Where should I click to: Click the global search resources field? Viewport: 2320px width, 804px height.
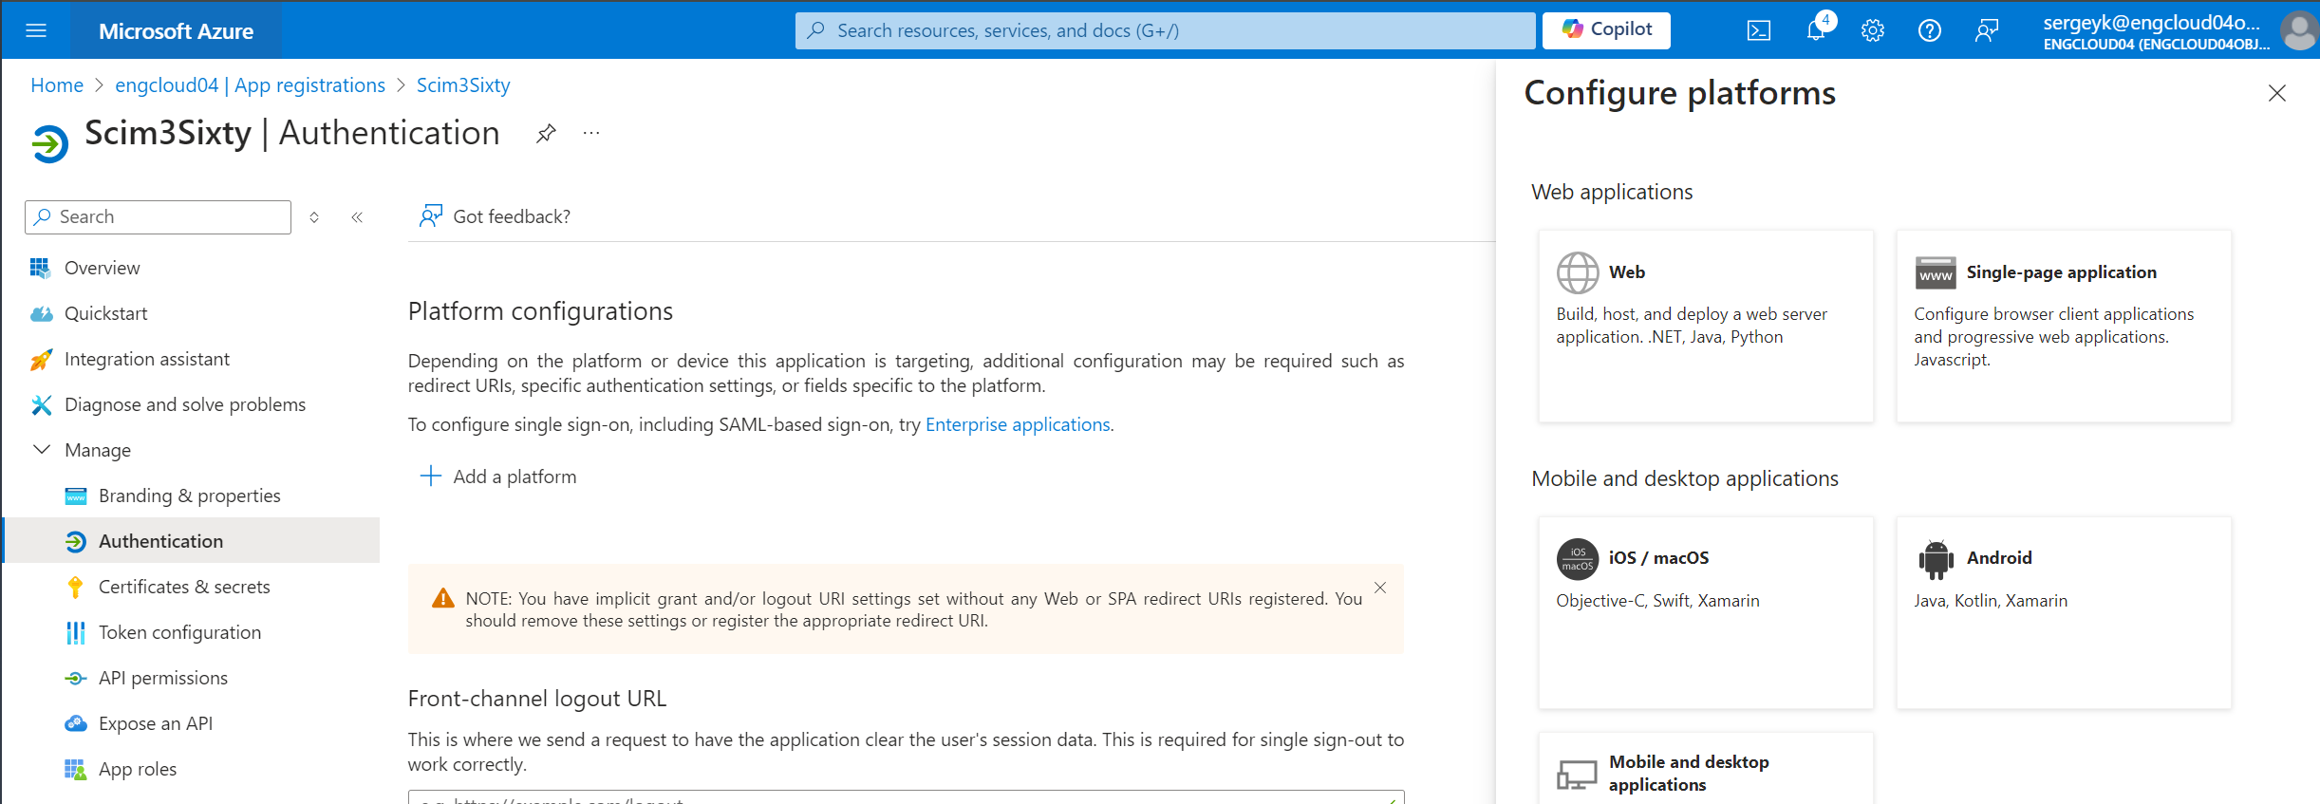1164,30
